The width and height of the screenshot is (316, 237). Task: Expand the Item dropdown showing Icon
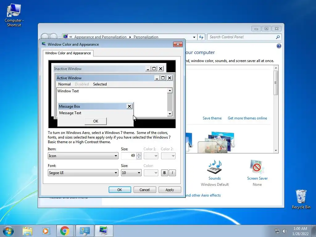pos(83,156)
